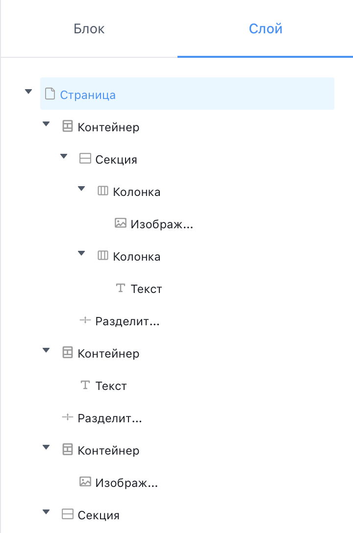Collapse the Страница tree node
The image size is (353, 533).
click(x=28, y=91)
